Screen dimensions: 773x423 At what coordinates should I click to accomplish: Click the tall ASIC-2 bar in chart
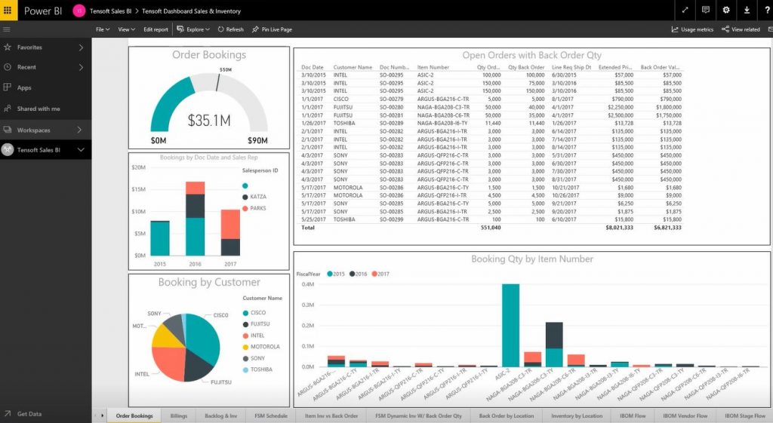tap(510, 326)
